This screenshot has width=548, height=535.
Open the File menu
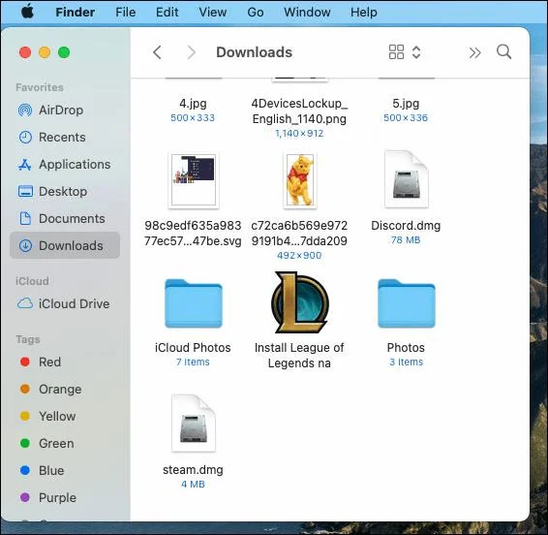(x=126, y=13)
